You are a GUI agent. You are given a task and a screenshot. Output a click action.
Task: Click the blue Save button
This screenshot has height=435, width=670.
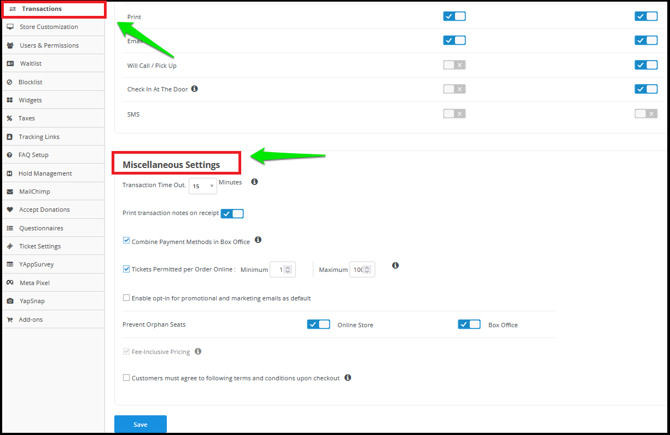tap(141, 425)
